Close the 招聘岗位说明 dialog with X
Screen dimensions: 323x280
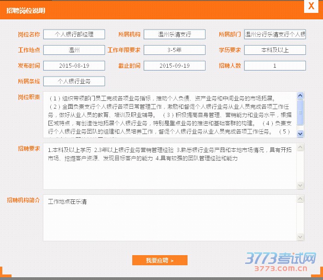(311, 6)
